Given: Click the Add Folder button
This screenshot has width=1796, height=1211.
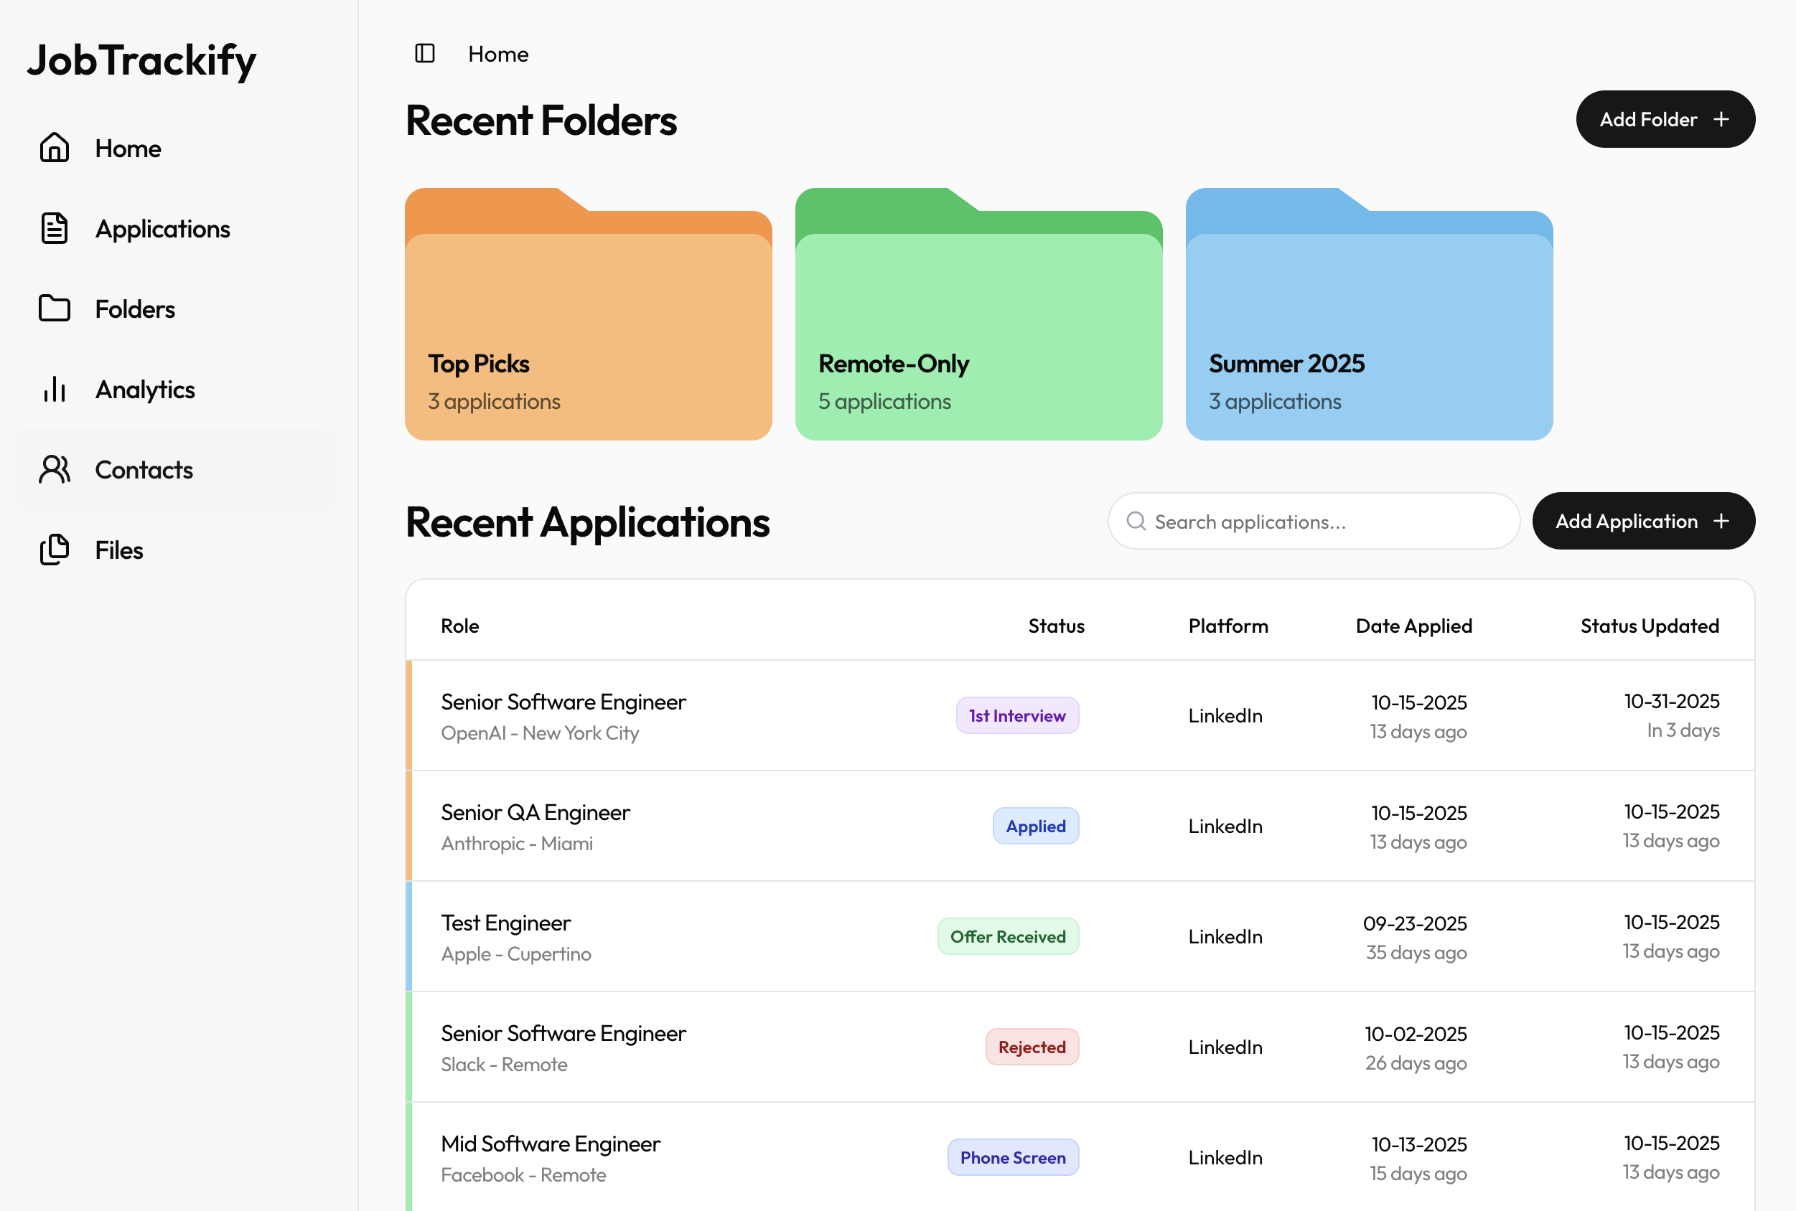Looking at the screenshot, I should click(x=1665, y=119).
